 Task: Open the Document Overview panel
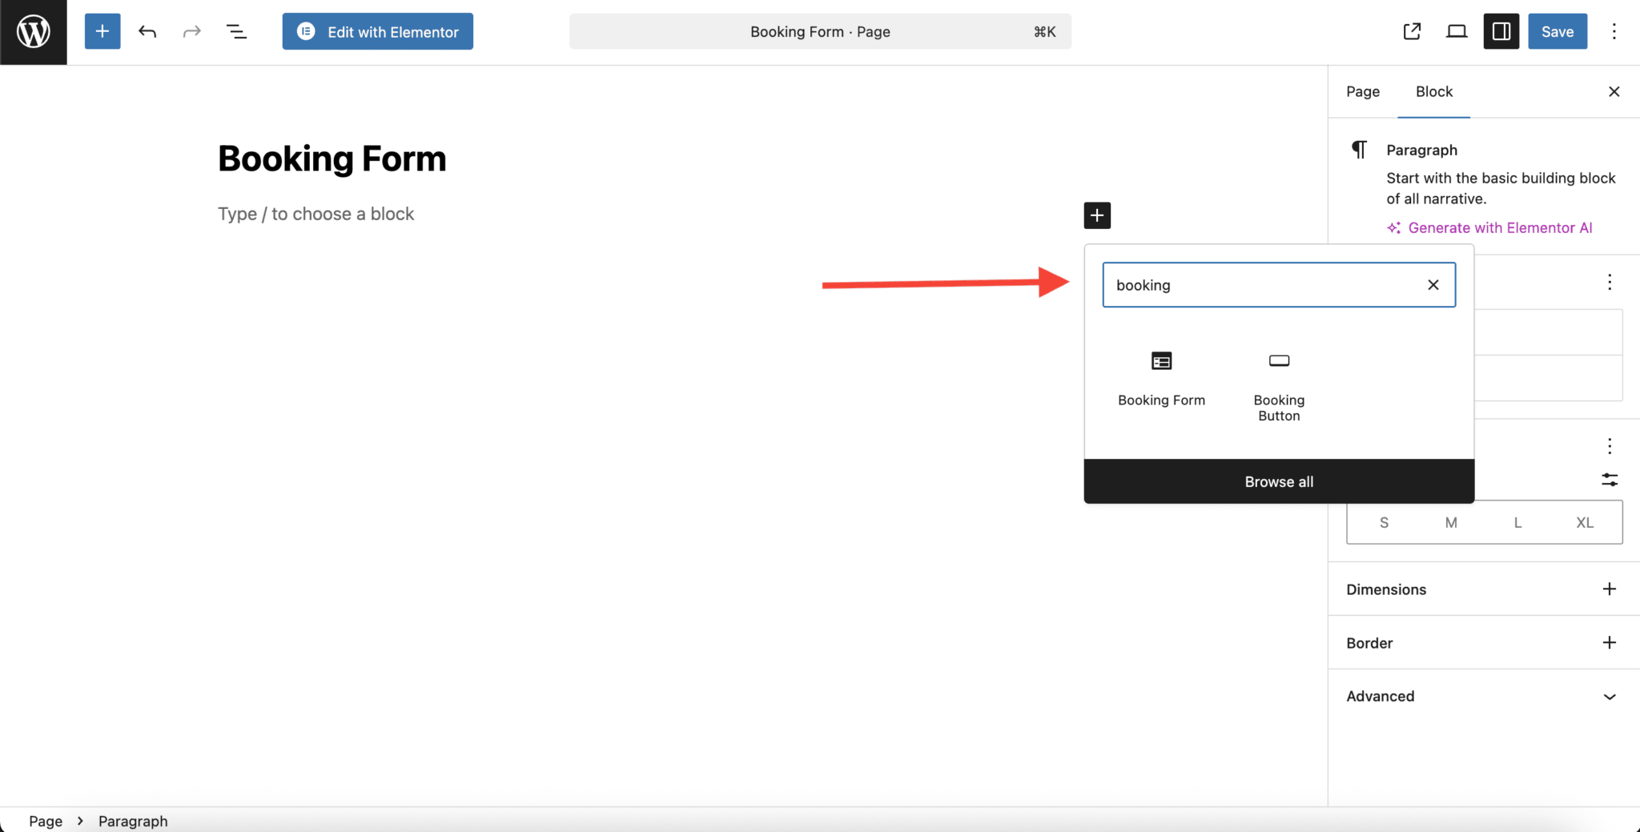coord(237,31)
